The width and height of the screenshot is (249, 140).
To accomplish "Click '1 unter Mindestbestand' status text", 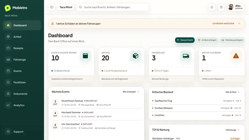I will click(x=115, y=71).
